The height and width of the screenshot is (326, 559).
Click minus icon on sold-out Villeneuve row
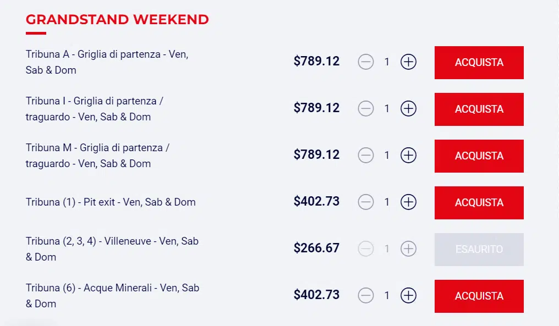click(x=366, y=248)
